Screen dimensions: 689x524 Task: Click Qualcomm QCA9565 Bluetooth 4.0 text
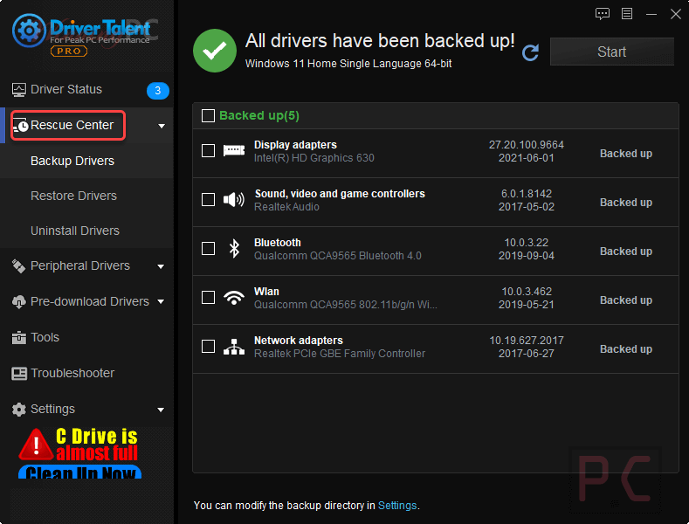(x=337, y=256)
